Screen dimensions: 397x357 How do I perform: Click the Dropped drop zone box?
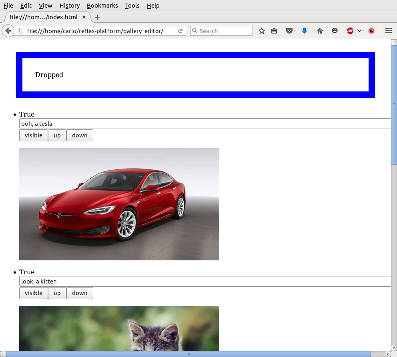(195, 75)
